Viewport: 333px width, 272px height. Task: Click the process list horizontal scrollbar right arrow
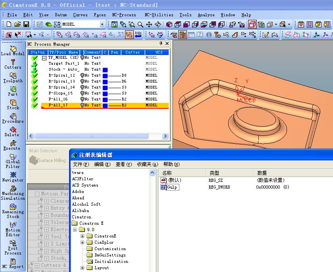coord(165,136)
